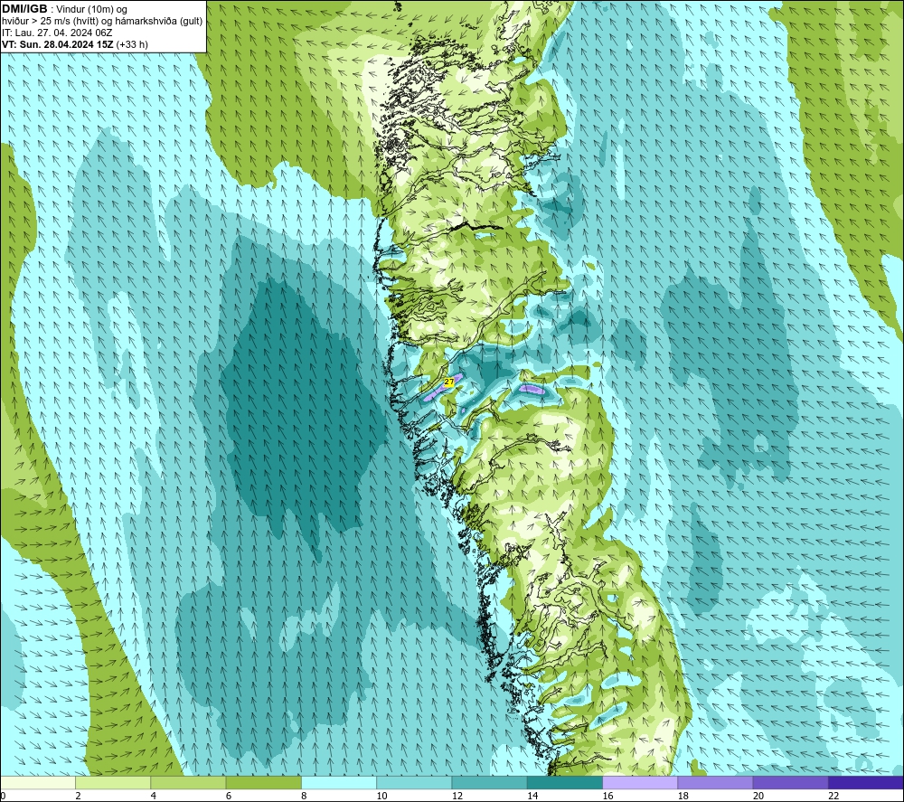Click the 4–6 green legend swatch
Screen dimensions: 904x802
189,782
